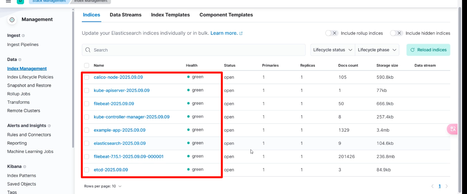Tick the select-all indices header checkbox
Image resolution: width=467 pixels, height=194 pixels.
tap(87, 65)
